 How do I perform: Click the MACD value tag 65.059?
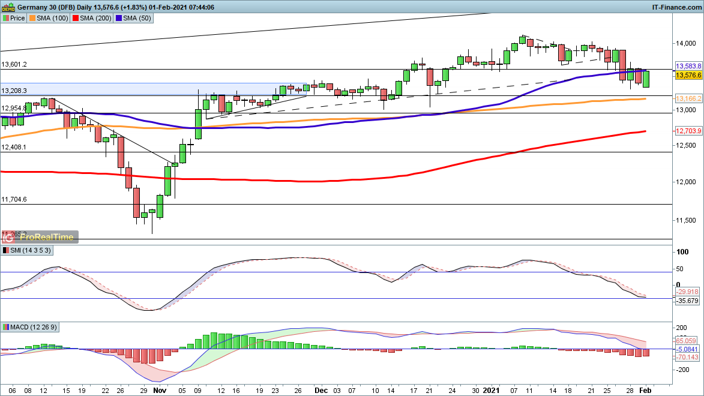[688, 340]
